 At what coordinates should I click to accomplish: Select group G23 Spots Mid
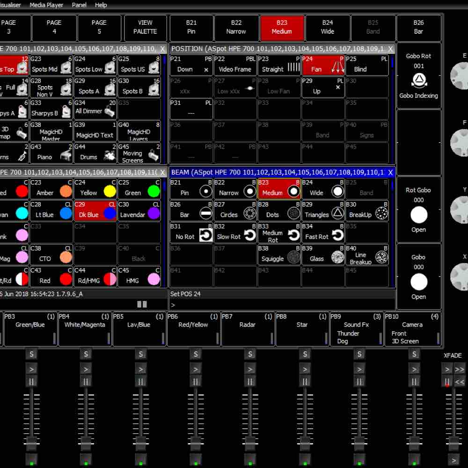coord(51,65)
